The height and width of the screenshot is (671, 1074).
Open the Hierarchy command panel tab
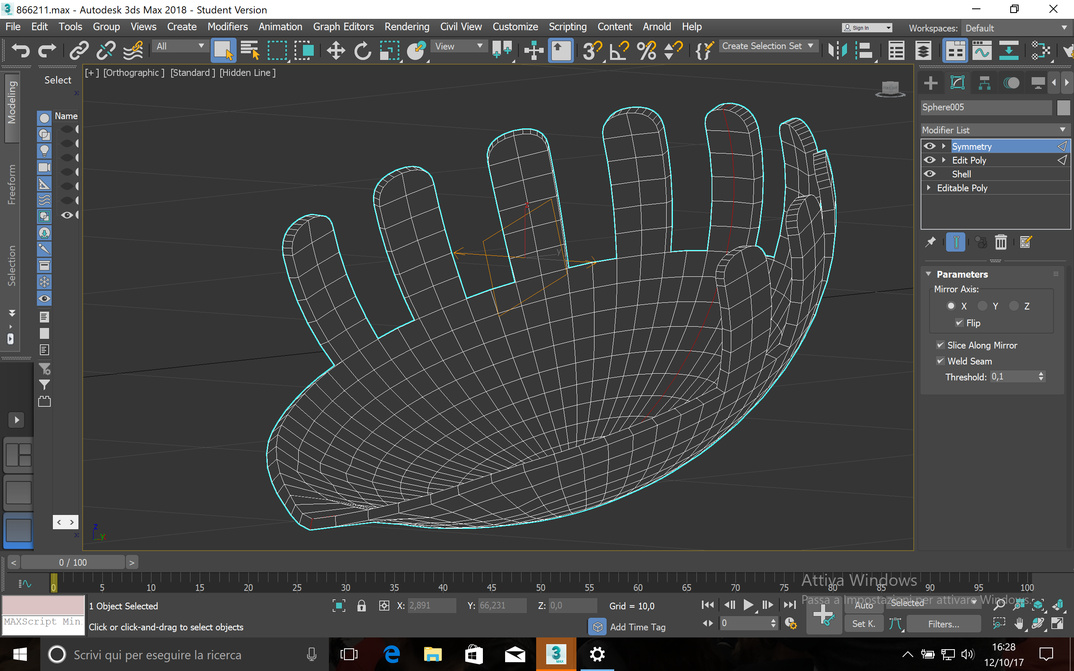click(x=984, y=83)
